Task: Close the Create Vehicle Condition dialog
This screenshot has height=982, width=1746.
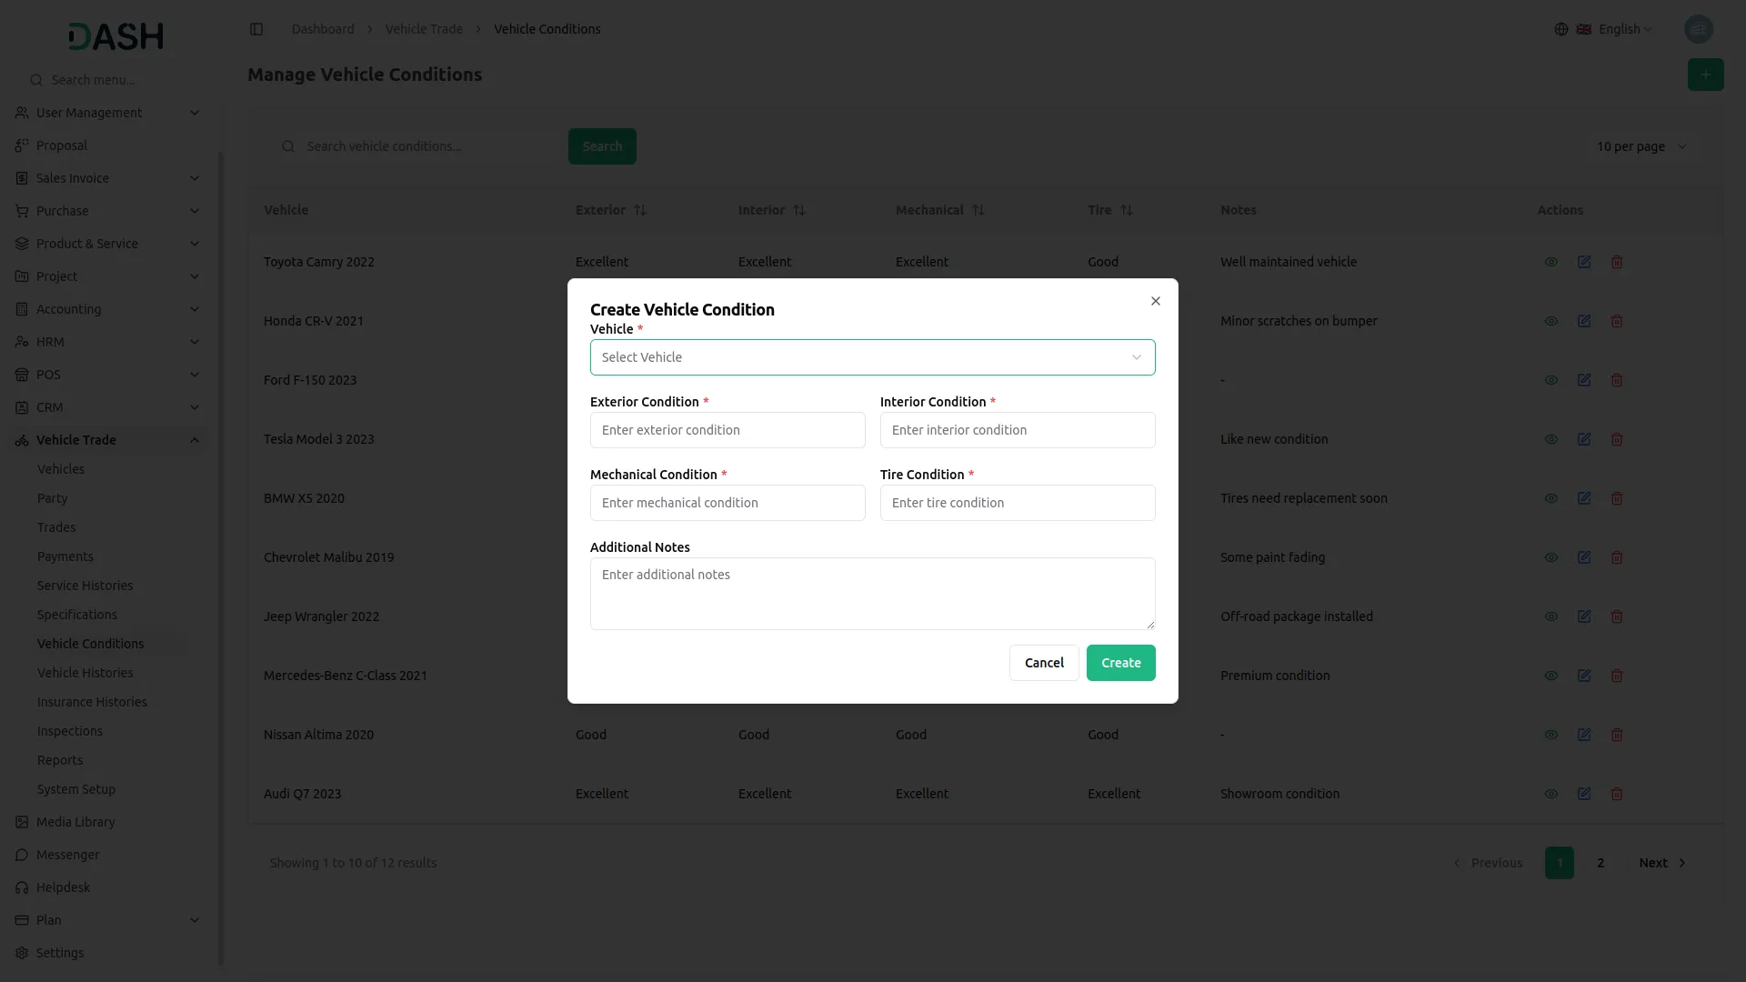Action: 1156,301
